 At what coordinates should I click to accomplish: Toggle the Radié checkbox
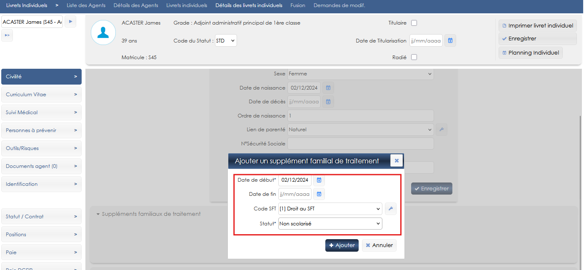pyautogui.click(x=414, y=57)
